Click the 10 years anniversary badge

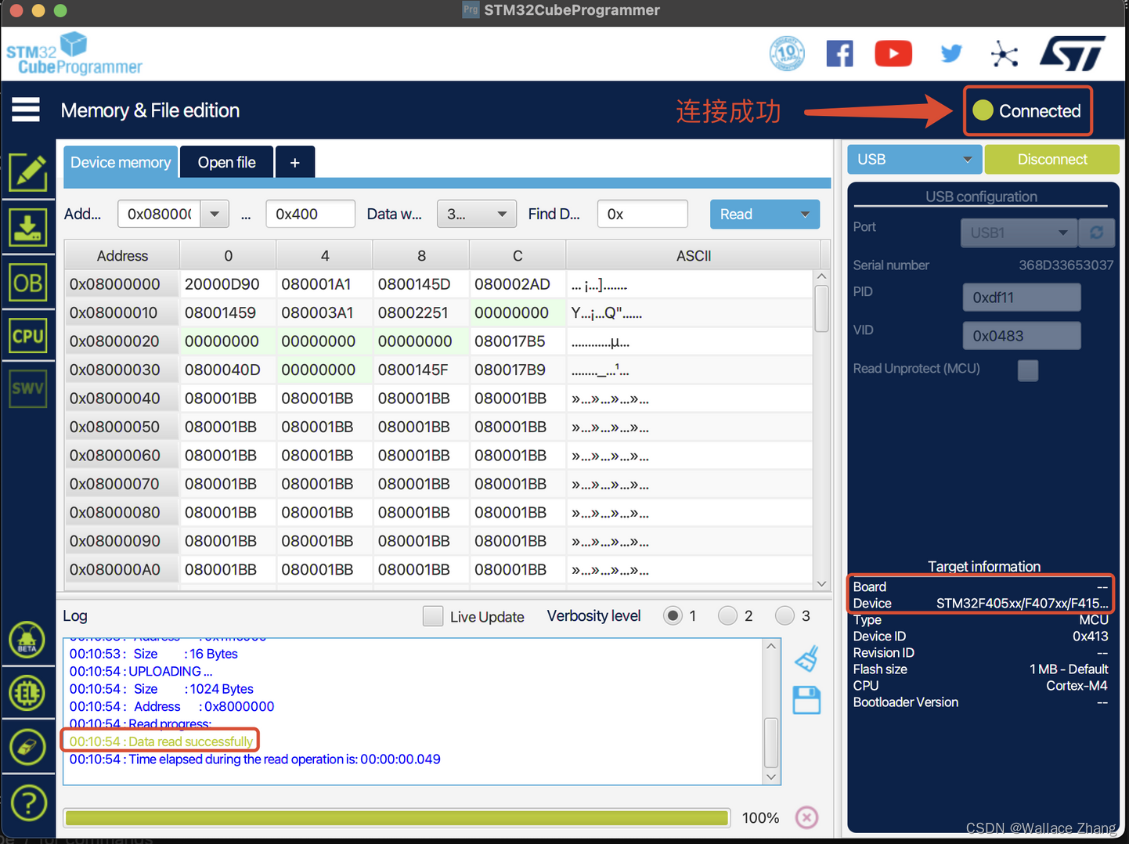[x=787, y=53]
